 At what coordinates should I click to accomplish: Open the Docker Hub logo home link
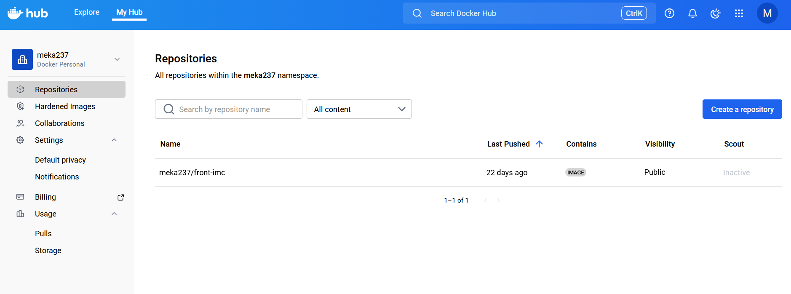click(27, 13)
